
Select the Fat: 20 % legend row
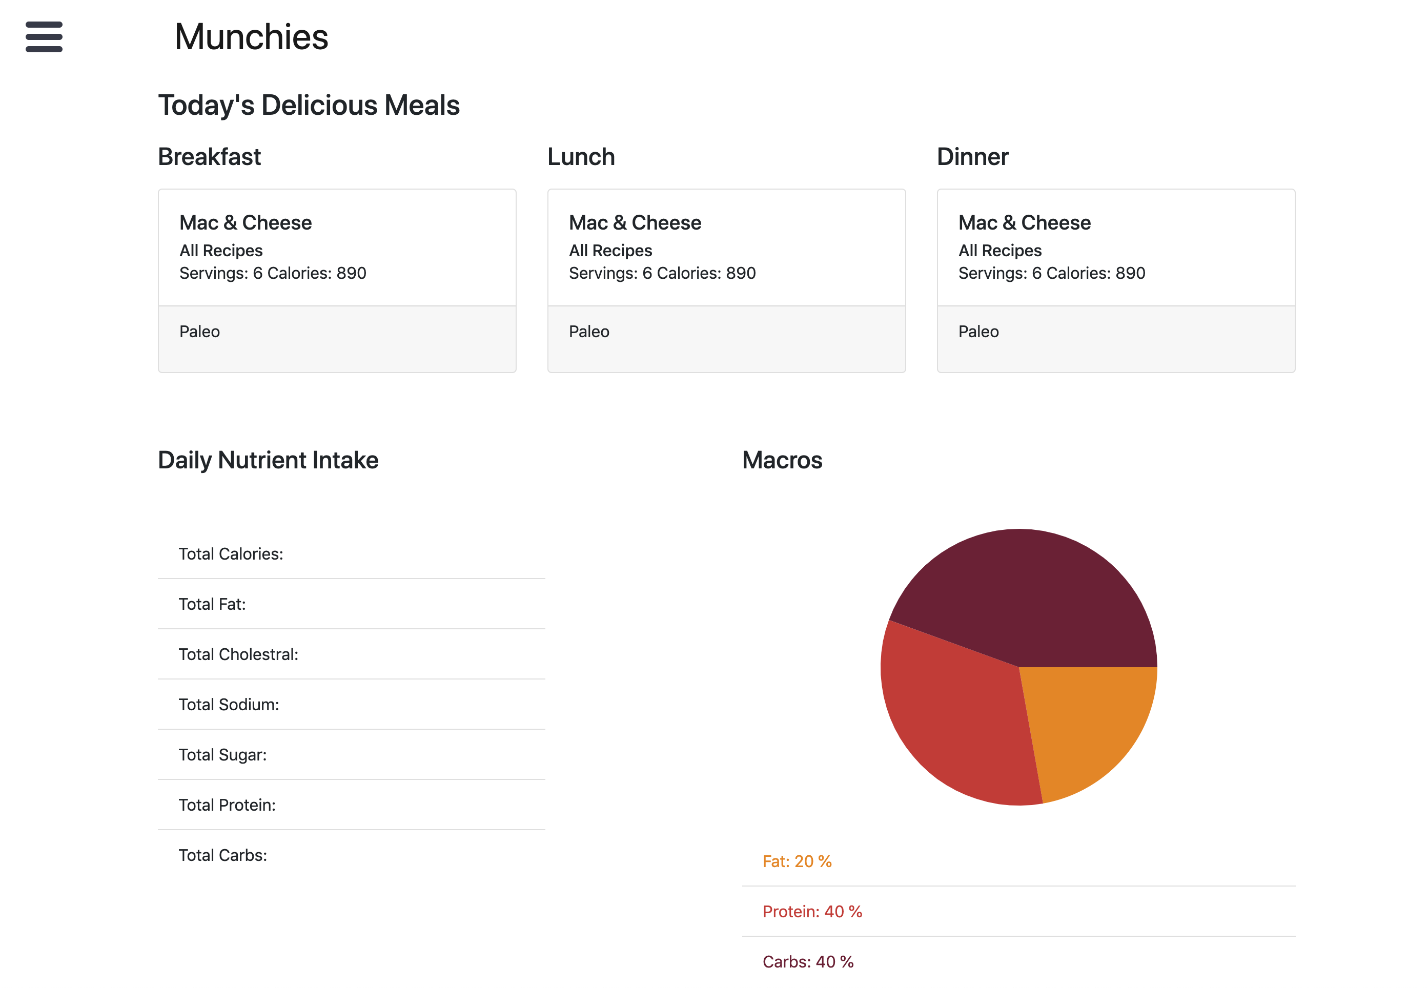[x=797, y=861]
